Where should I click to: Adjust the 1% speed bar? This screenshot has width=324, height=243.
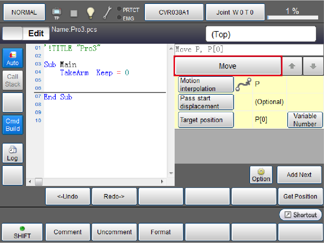(295, 17)
